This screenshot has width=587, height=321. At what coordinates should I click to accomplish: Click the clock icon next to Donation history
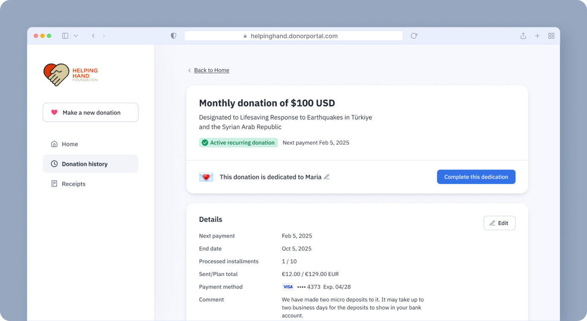pyautogui.click(x=54, y=163)
